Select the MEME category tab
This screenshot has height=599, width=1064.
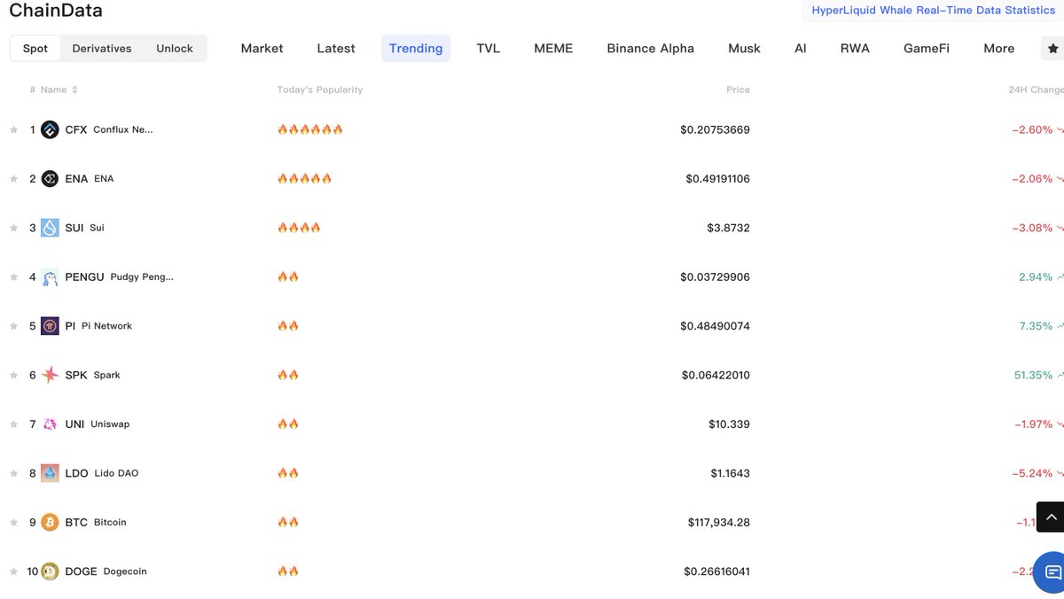point(553,49)
